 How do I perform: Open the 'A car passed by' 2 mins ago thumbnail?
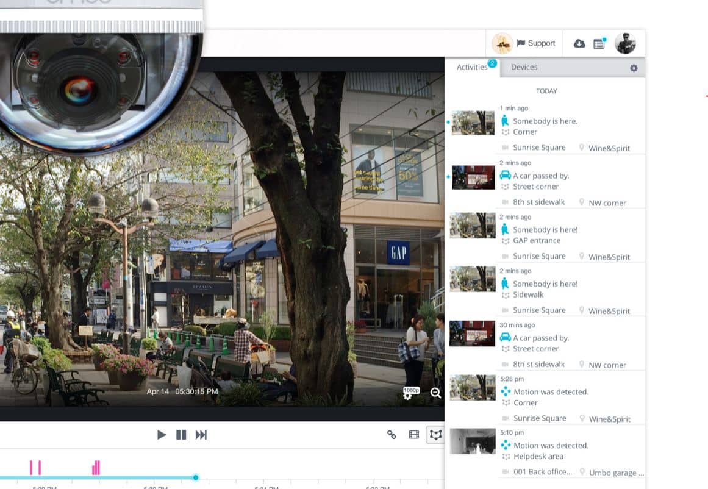point(473,177)
